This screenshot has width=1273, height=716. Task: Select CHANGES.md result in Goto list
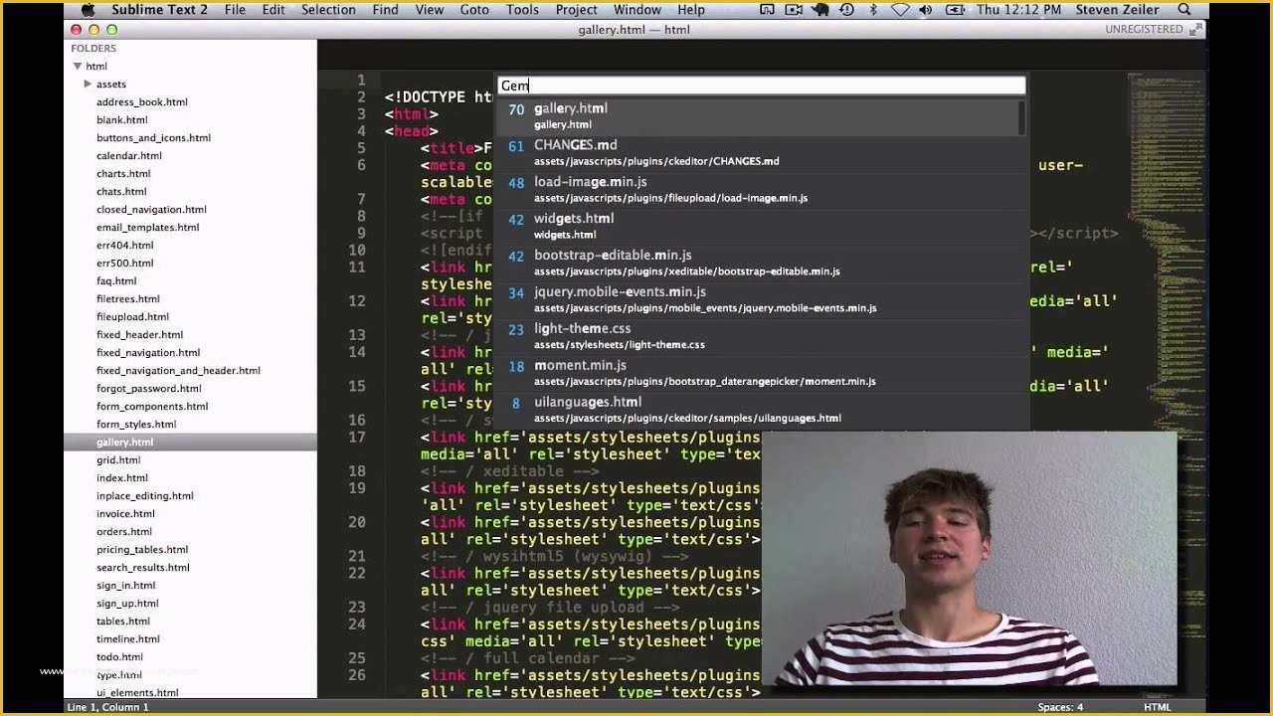coord(758,152)
